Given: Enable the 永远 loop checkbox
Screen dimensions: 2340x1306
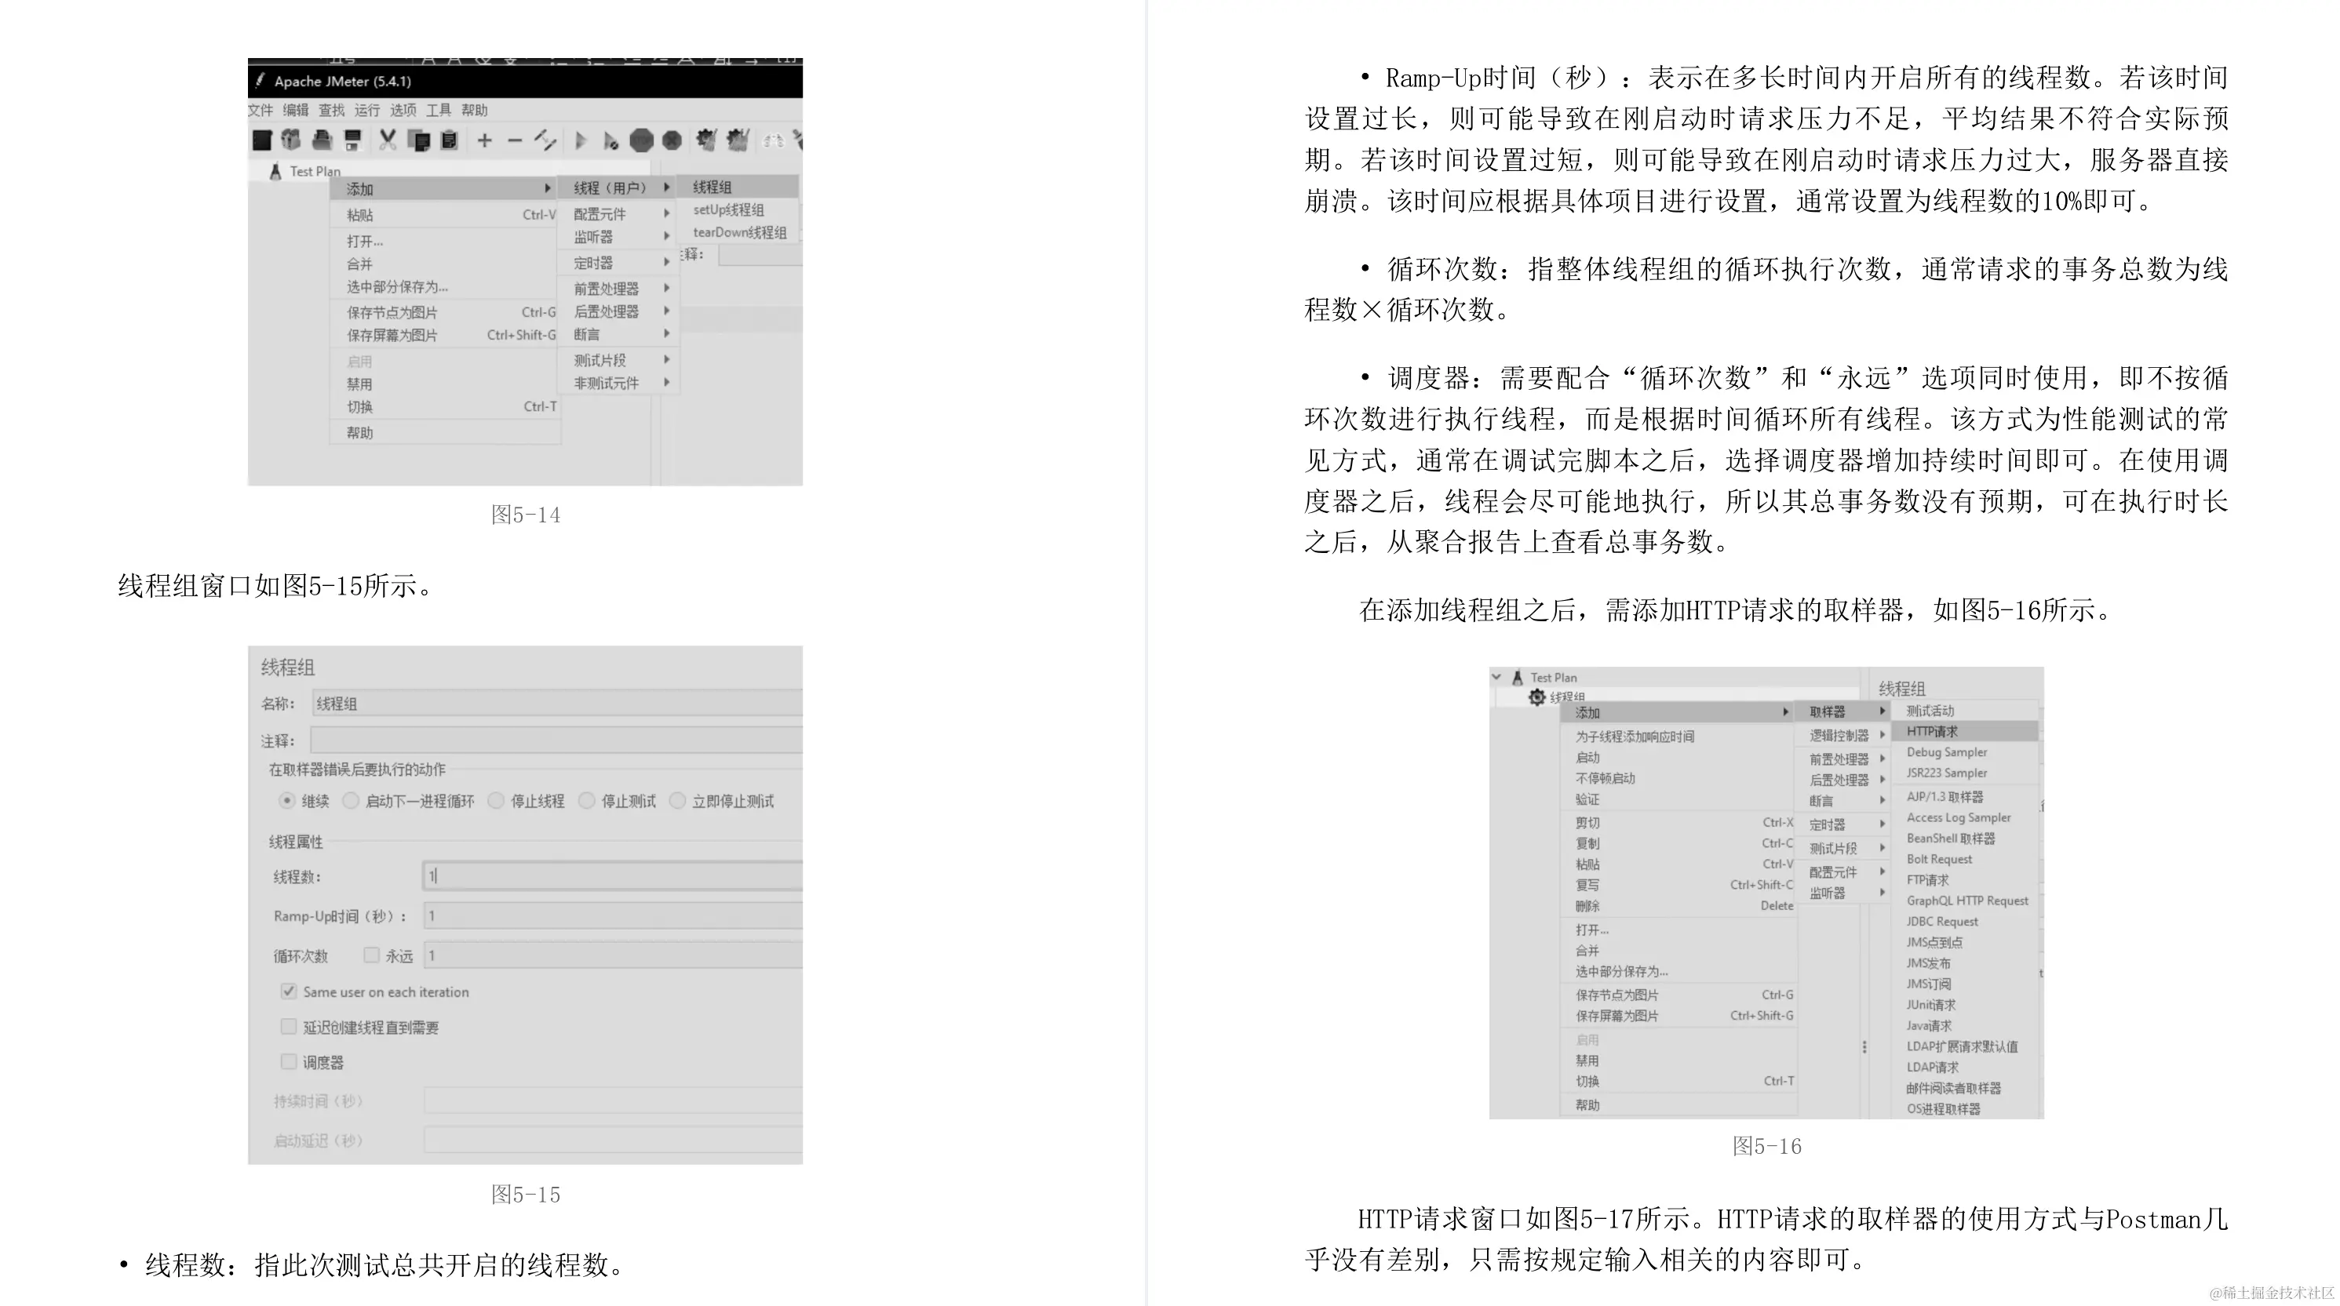Looking at the screenshot, I should pyautogui.click(x=371, y=955).
